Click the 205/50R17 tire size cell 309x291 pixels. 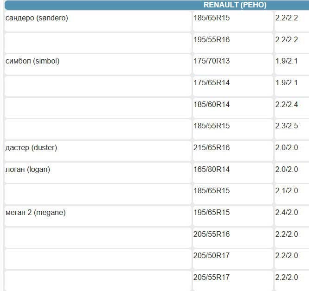point(233,259)
